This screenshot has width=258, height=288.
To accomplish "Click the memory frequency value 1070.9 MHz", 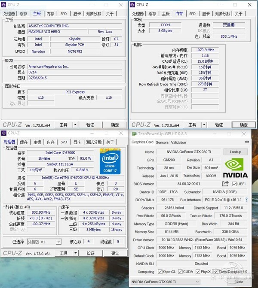I will click(x=205, y=50).
